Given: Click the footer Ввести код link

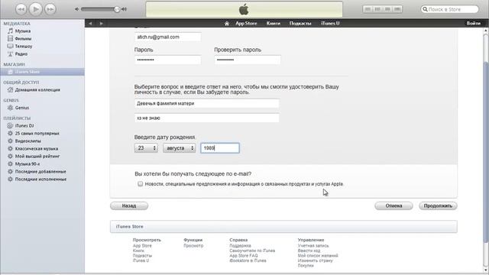Looking at the screenshot, I should click(x=309, y=251).
